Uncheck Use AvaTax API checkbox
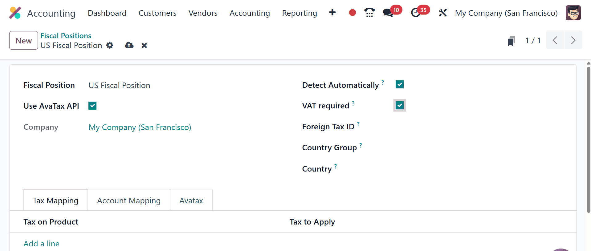Viewport: 591px width, 251px height. pos(92,106)
